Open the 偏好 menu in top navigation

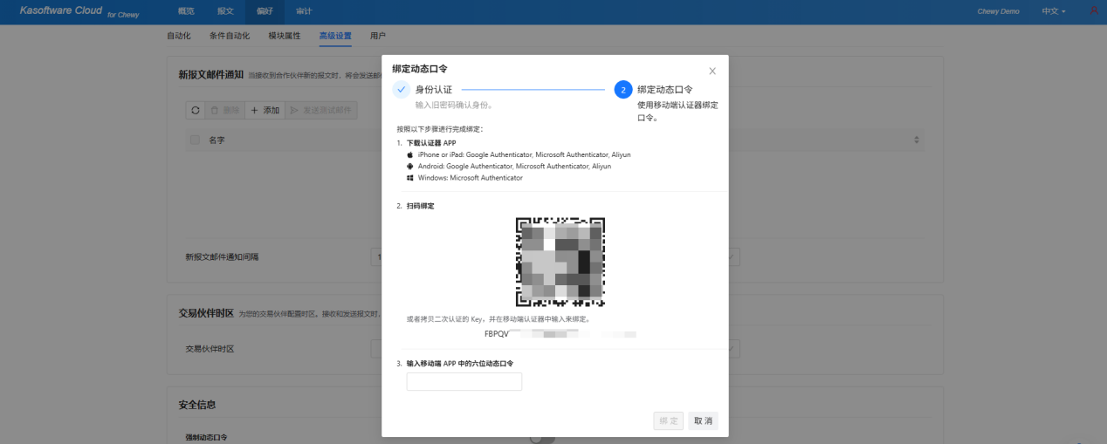265,11
